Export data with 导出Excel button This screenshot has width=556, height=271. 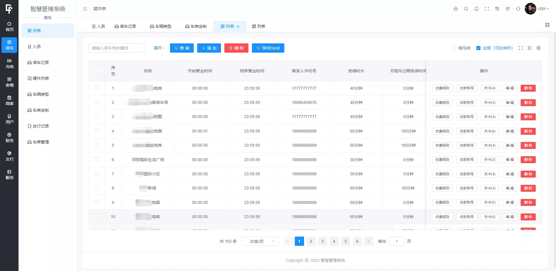(x=268, y=48)
